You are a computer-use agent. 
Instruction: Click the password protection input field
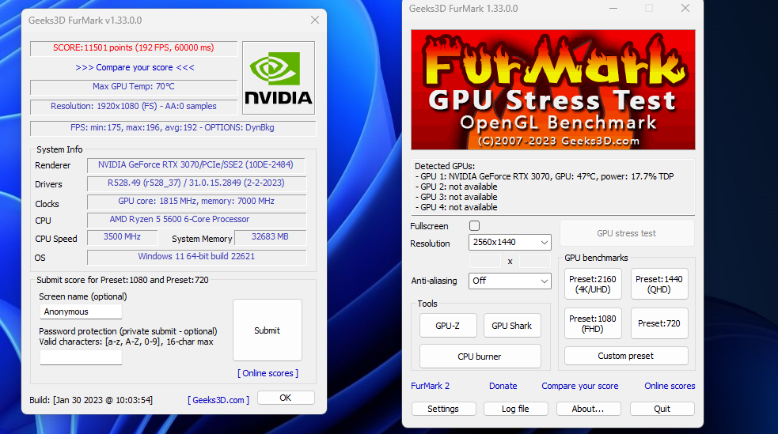[81, 357]
